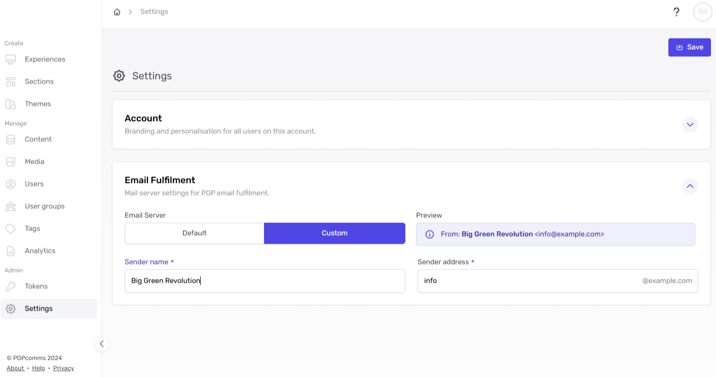Screen dimensions: 716x377
Task: Click the Content database icon
Action: click(11, 139)
